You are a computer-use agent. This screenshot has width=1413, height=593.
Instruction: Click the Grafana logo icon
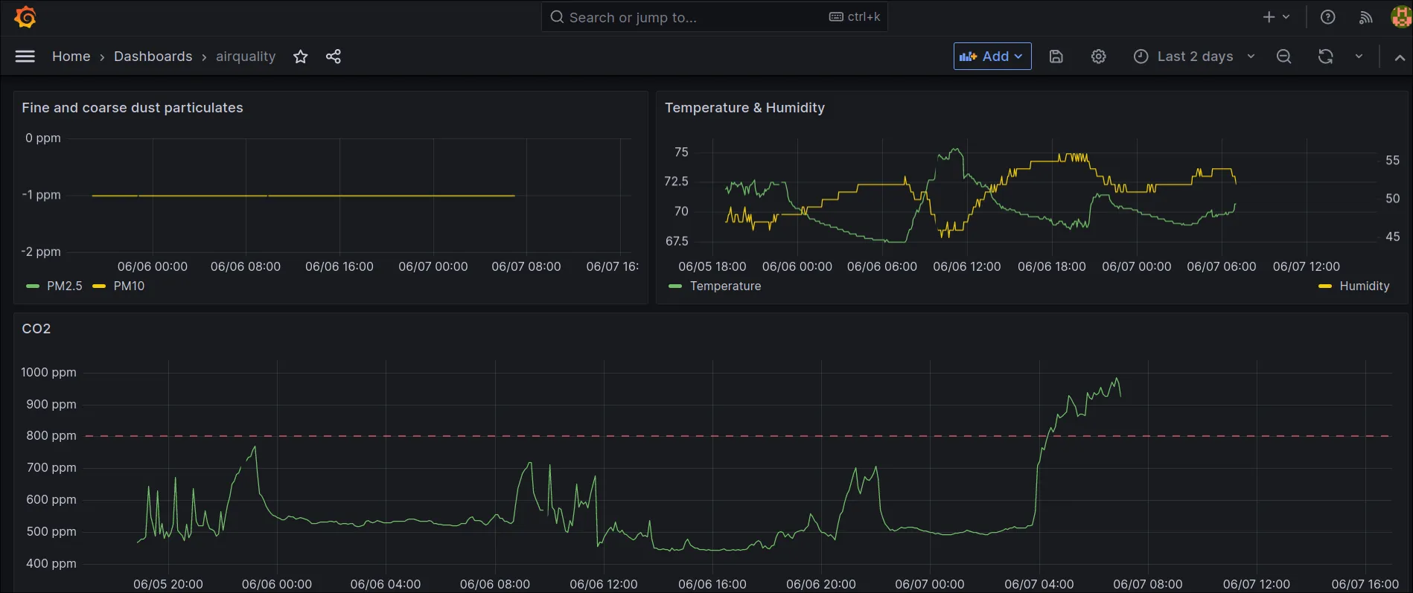pos(25,17)
